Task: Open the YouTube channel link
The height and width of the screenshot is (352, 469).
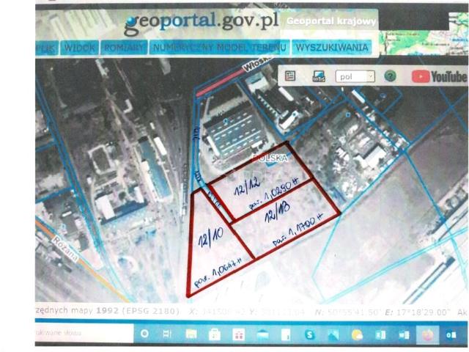Action: (439, 76)
